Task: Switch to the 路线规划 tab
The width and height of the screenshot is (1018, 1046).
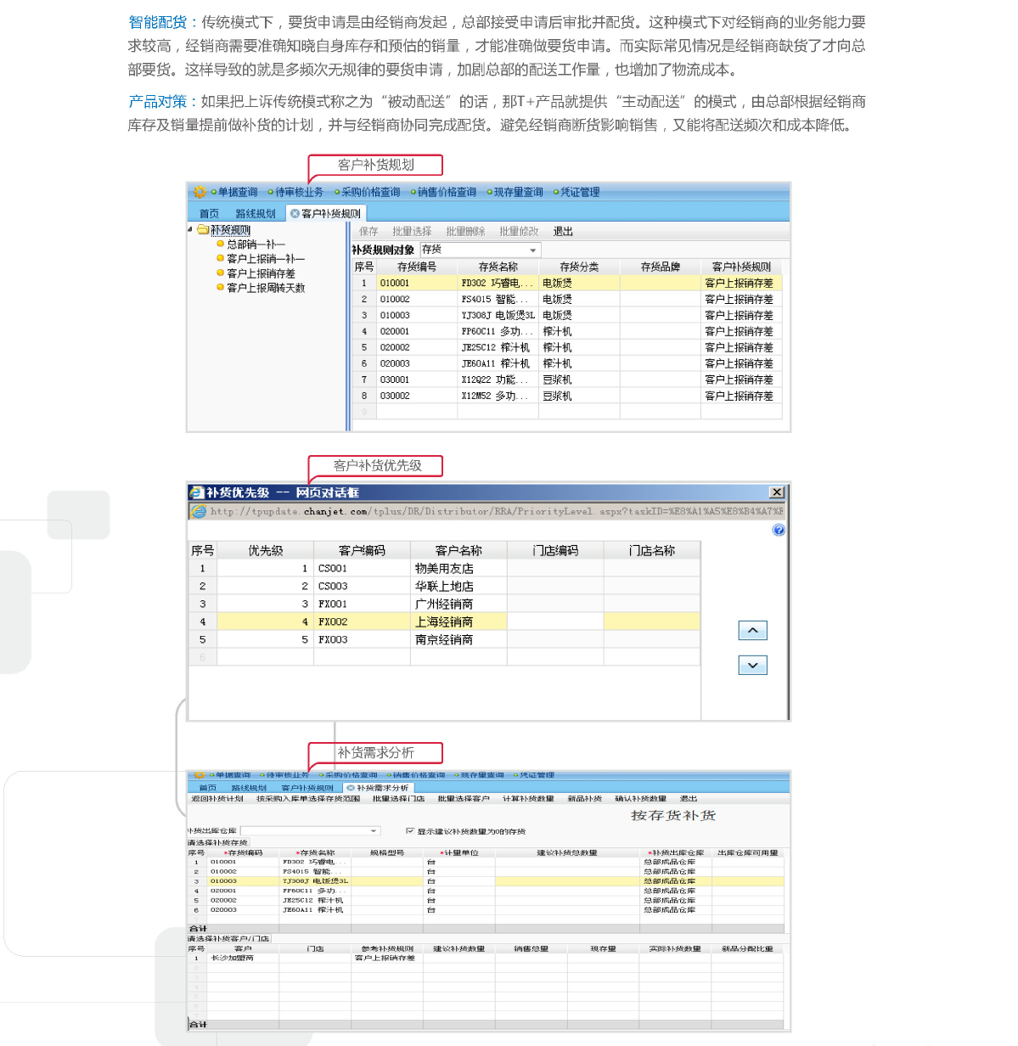Action: coord(255,214)
